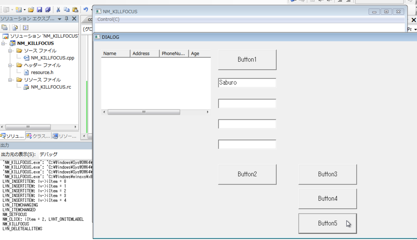This screenshot has width=417, height=240.
Task: Click the Address column header
Action: (145, 54)
